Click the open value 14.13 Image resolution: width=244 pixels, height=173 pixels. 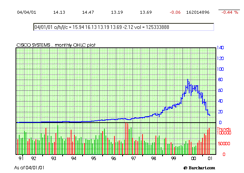(x=59, y=12)
